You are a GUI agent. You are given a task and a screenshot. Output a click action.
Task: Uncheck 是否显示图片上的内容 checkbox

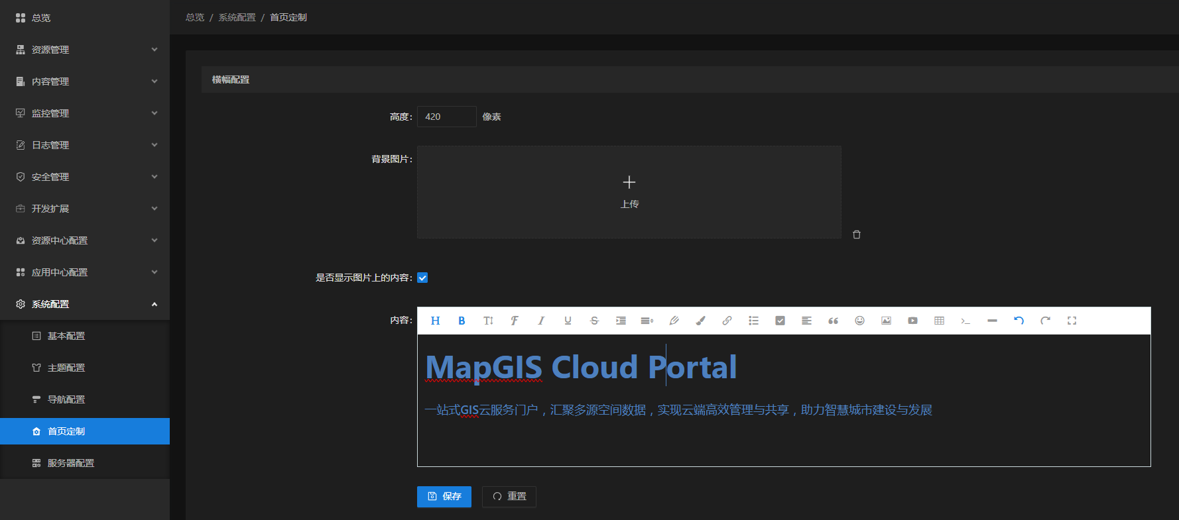(x=422, y=278)
